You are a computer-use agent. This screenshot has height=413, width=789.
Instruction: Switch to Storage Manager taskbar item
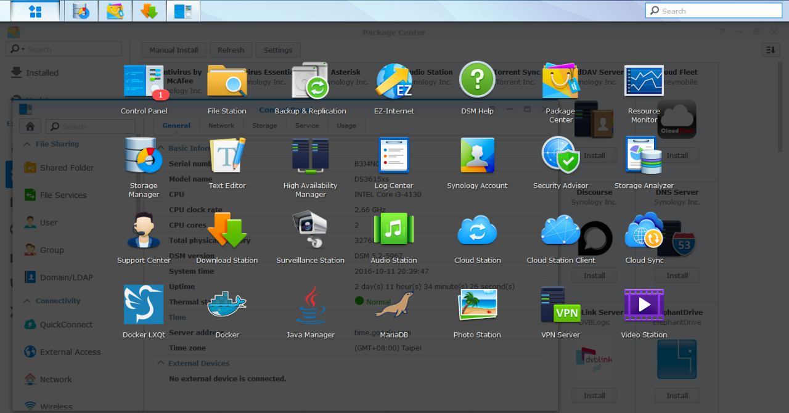click(x=81, y=11)
